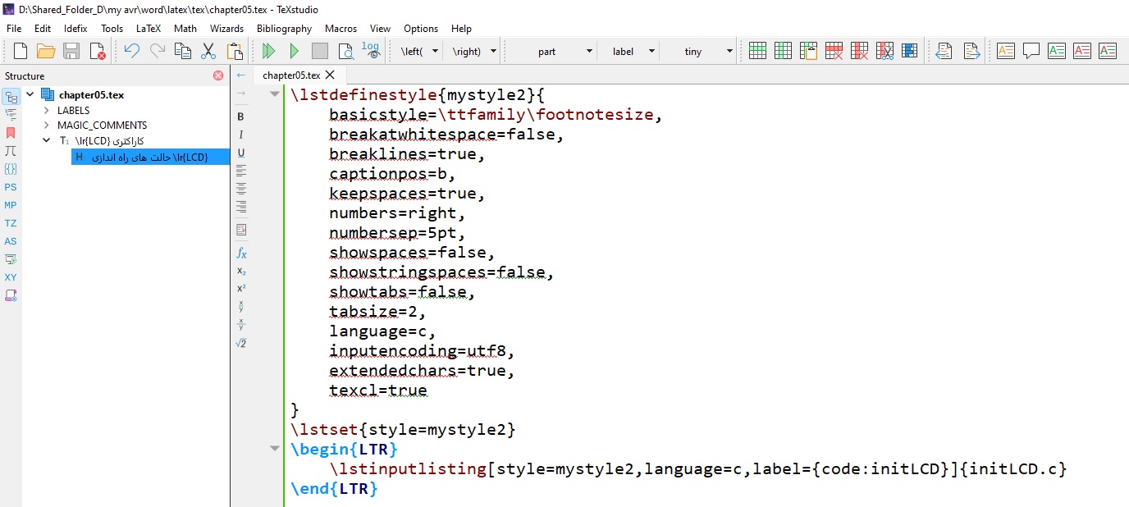Screen dimensions: 1129x507
Task: Click the Build & View double-arrow icon
Action: (x=268, y=51)
